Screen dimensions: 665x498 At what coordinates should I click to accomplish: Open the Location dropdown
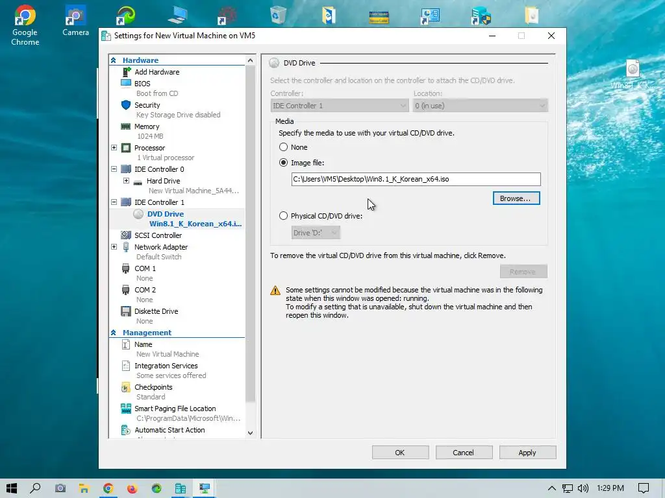(x=480, y=106)
